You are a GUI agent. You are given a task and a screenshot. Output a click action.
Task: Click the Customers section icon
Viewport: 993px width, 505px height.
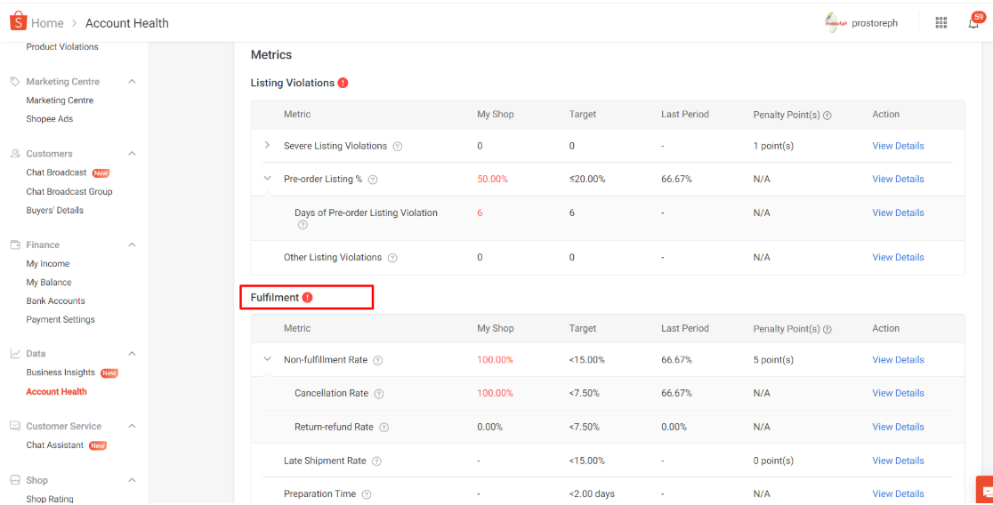click(x=15, y=154)
